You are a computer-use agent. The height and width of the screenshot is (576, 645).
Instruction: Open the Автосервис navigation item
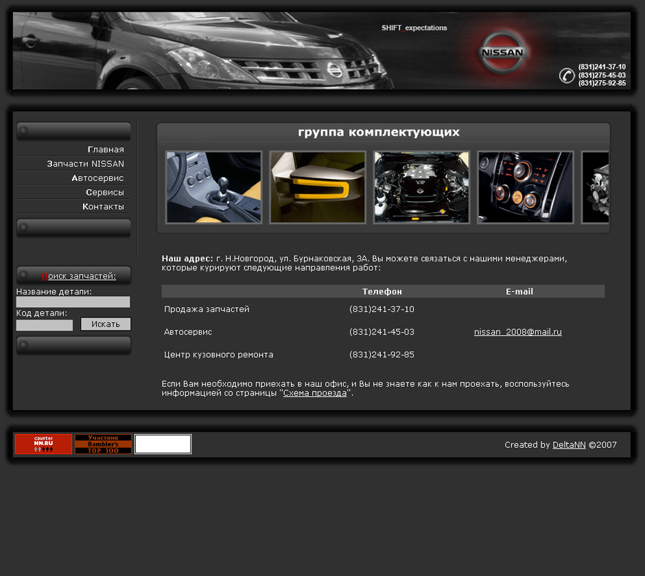pos(99,178)
